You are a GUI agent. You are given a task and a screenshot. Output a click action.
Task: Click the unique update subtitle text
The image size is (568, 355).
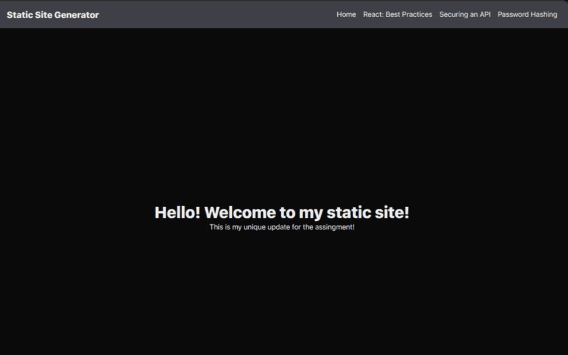coord(282,228)
